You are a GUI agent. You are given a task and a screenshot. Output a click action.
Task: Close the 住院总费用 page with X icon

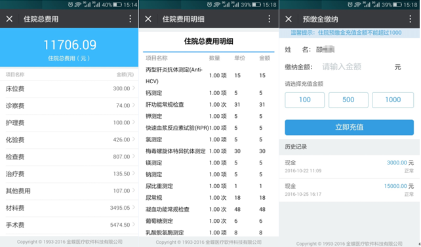coord(9,19)
